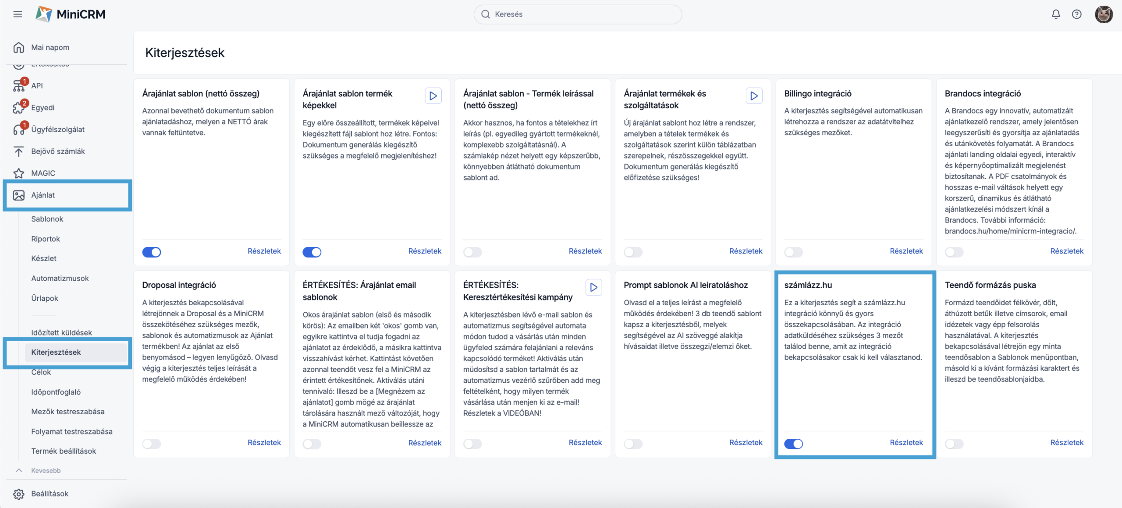Open Sablonok submenu item

point(47,219)
